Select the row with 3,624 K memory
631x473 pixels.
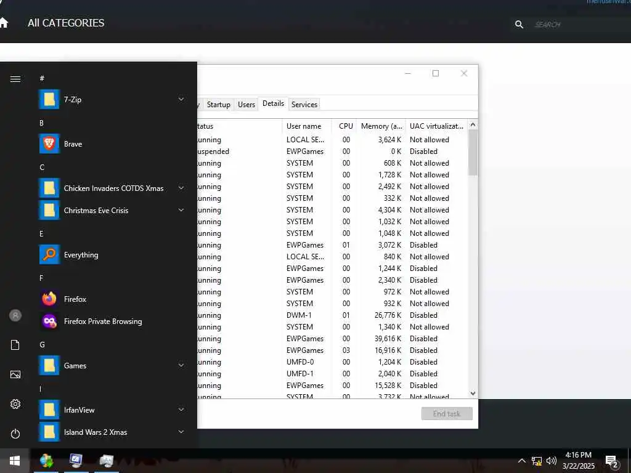pyautogui.click(x=332, y=140)
